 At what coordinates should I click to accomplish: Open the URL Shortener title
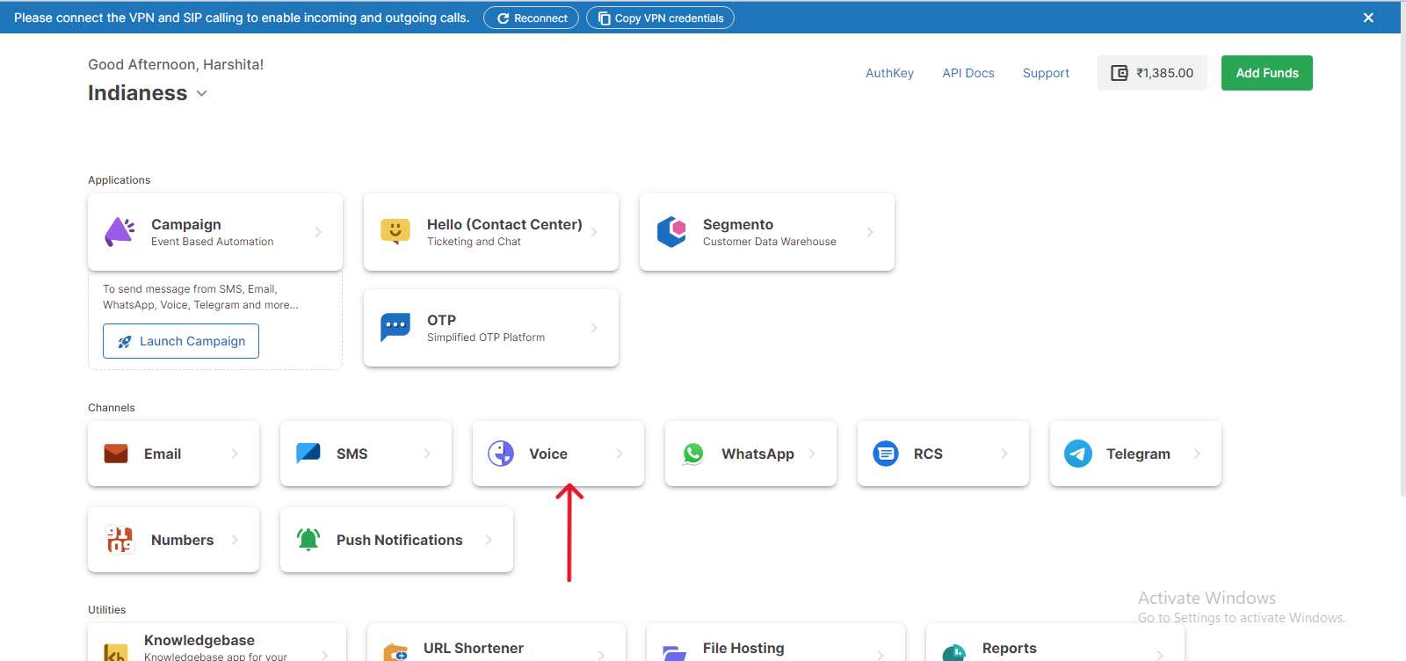coord(474,648)
